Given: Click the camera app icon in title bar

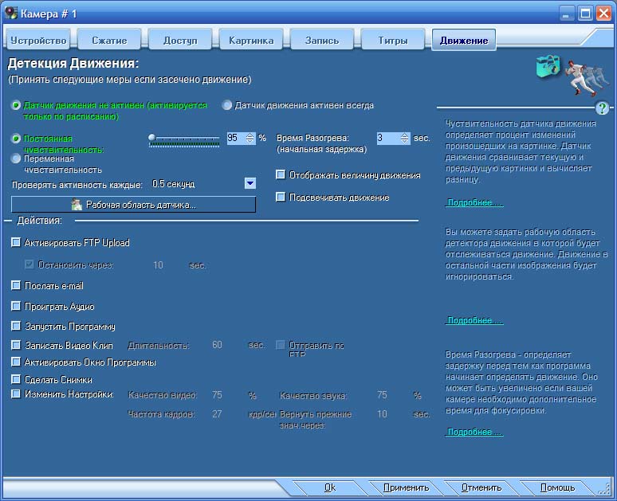Looking at the screenshot, I should (x=11, y=13).
